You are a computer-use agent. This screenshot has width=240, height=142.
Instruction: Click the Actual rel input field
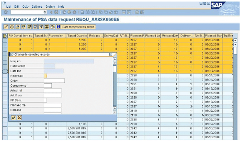53,90
